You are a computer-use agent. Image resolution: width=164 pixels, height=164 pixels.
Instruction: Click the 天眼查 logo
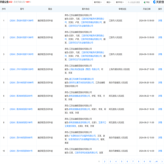(158, 2)
